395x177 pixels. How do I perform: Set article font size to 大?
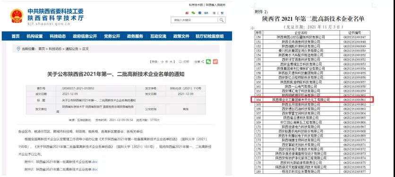pos(171,62)
